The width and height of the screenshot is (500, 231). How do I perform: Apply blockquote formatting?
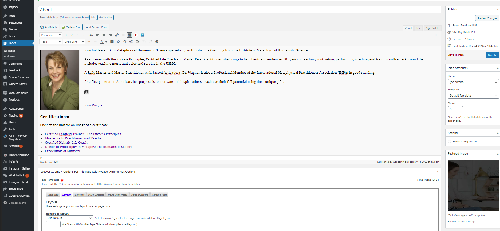(91, 35)
